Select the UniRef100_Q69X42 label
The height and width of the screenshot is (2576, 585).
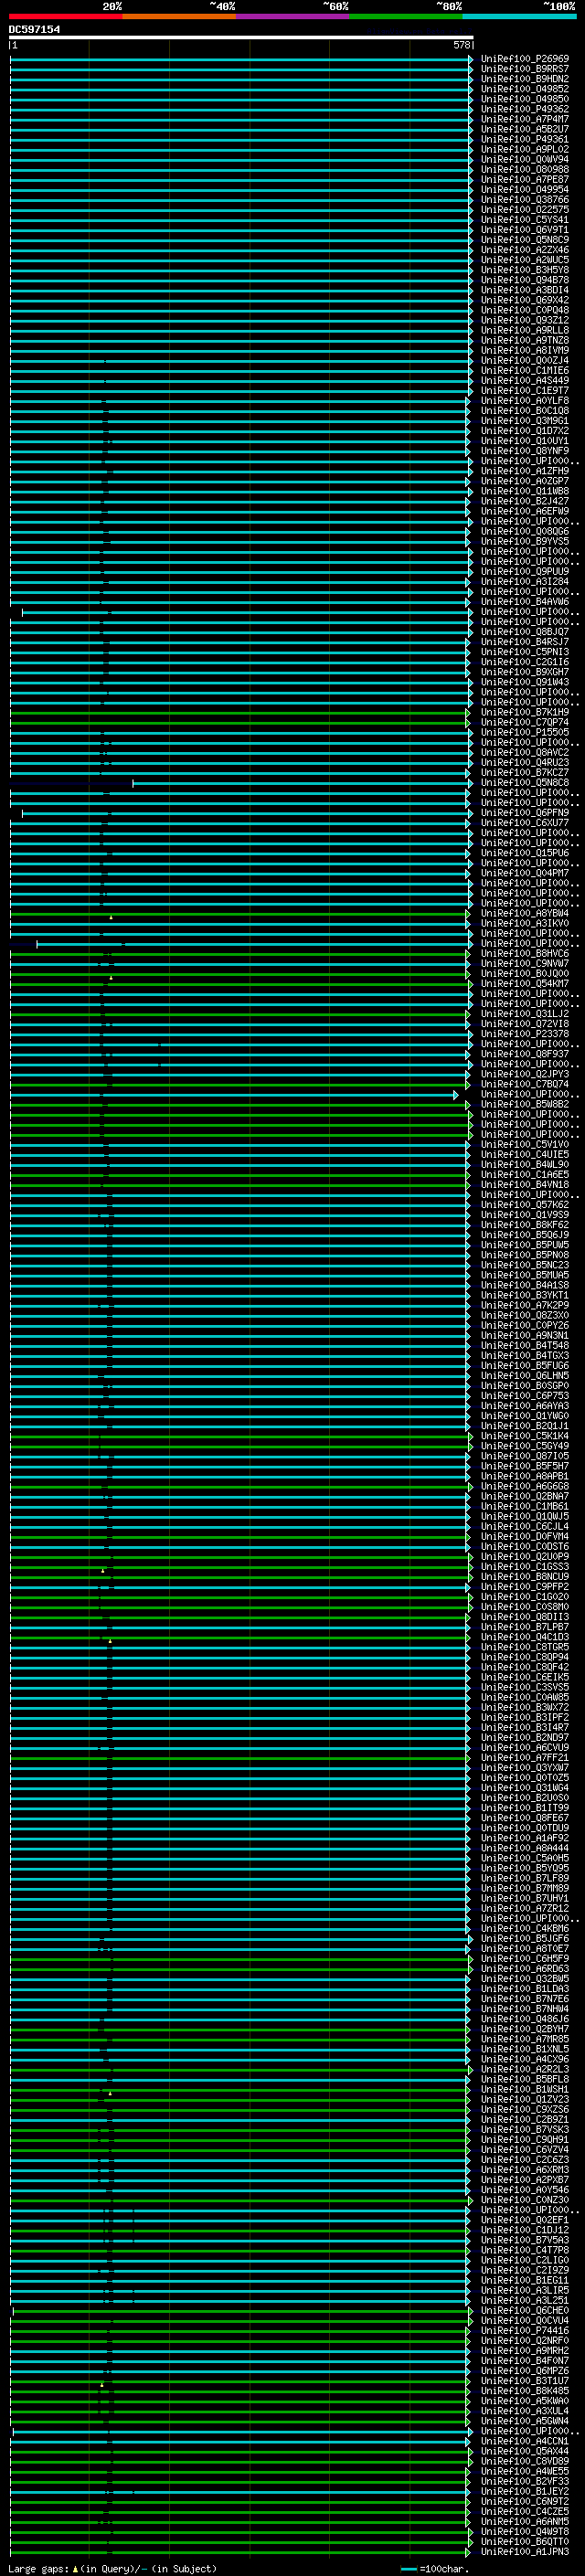524,300
